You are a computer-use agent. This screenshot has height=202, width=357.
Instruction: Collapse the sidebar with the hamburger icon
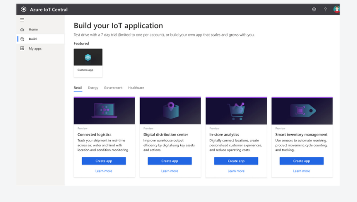point(22,20)
